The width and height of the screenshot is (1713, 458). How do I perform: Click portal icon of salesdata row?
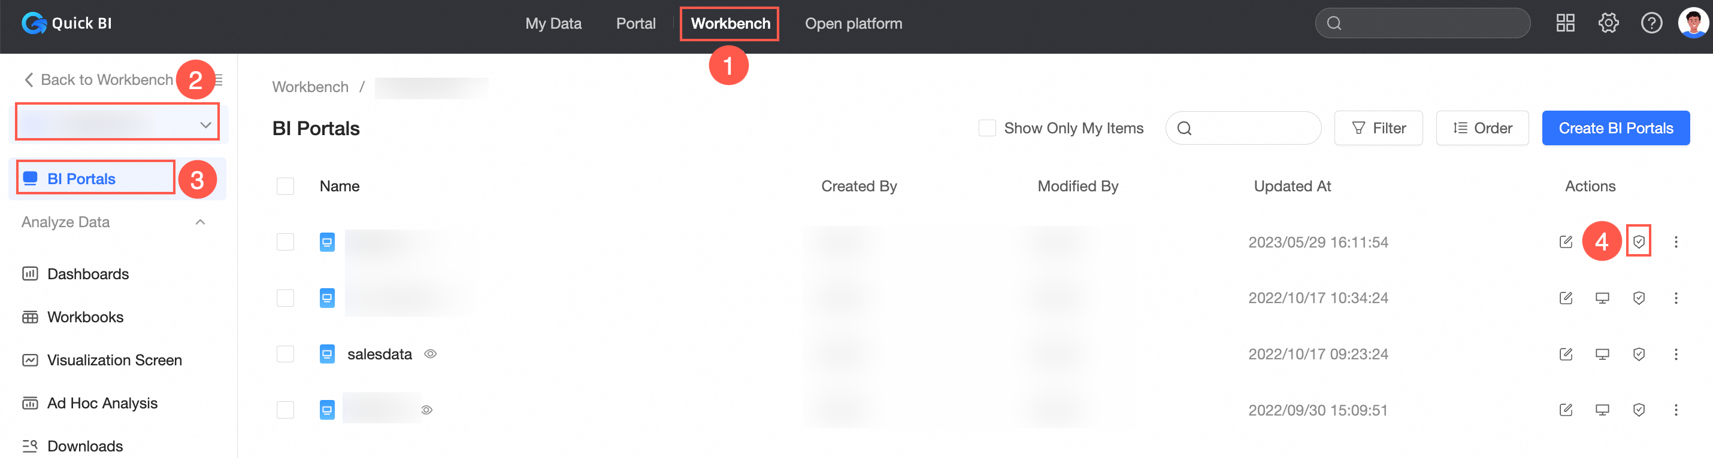[327, 355]
